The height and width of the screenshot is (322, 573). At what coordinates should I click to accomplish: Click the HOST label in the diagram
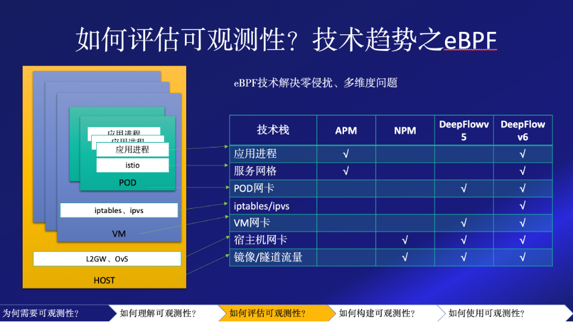pos(104,280)
